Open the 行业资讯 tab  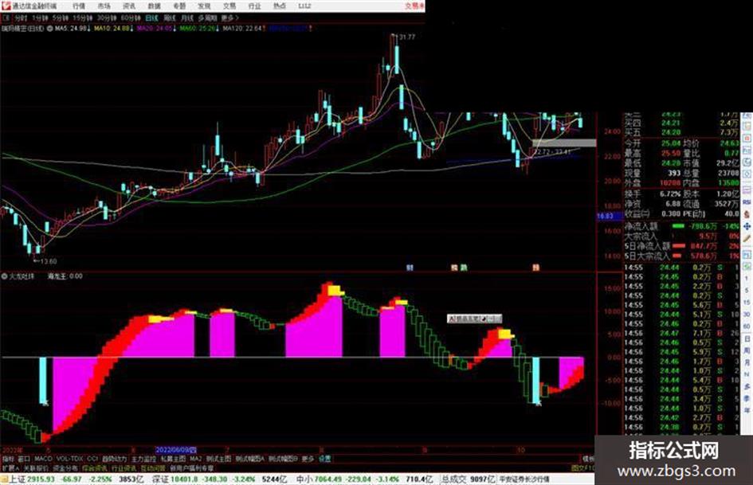(x=124, y=467)
